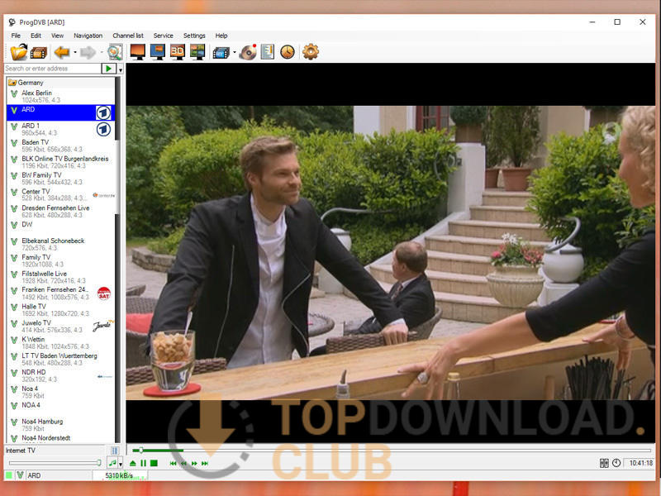Click the blue film frames capture icon
The height and width of the screenshot is (496, 661).
(221, 53)
